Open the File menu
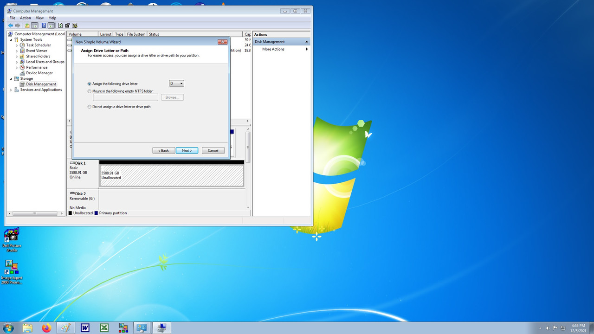 pyautogui.click(x=13, y=18)
